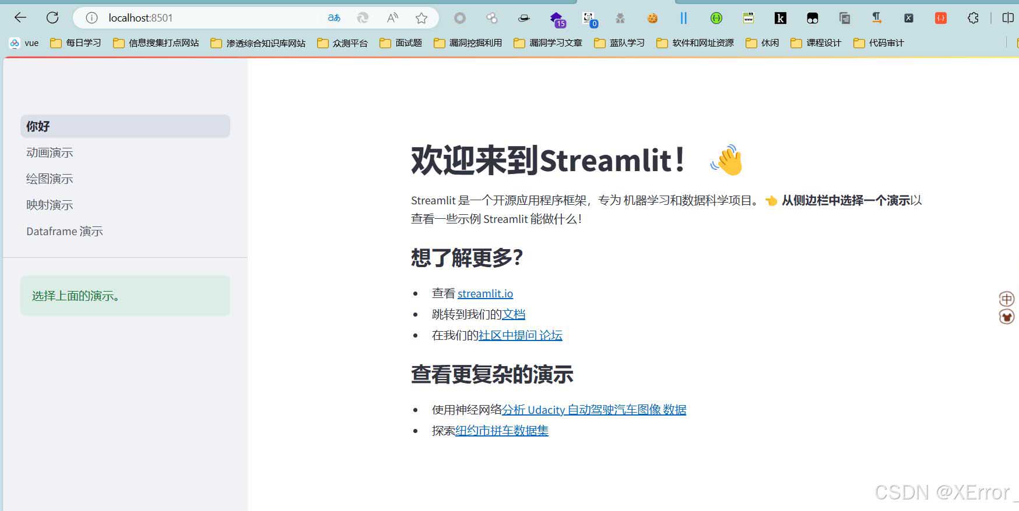Open the 每日学习 bookmark folder

click(x=76, y=43)
